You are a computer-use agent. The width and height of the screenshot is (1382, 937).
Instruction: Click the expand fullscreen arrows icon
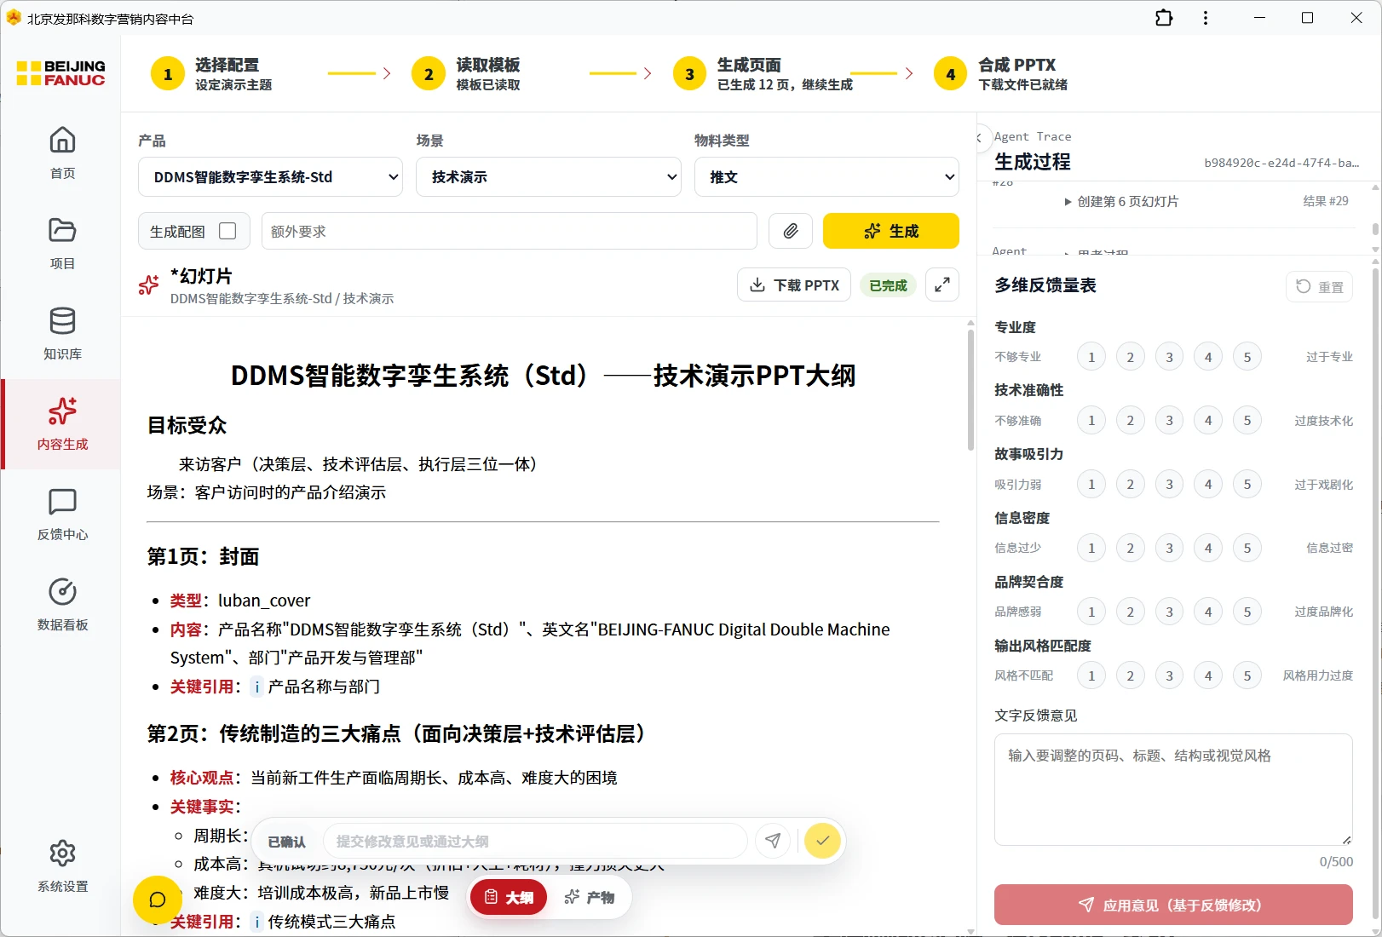tap(942, 285)
